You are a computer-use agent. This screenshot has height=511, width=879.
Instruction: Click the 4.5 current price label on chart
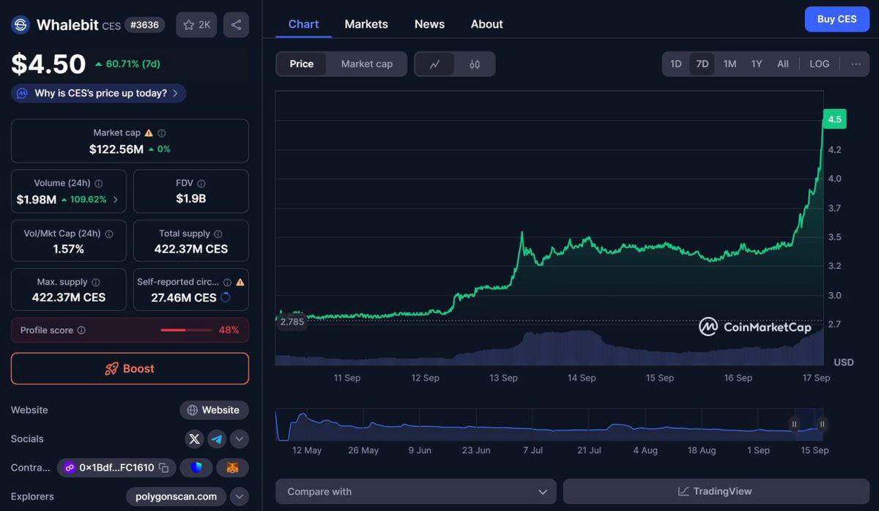coord(834,119)
